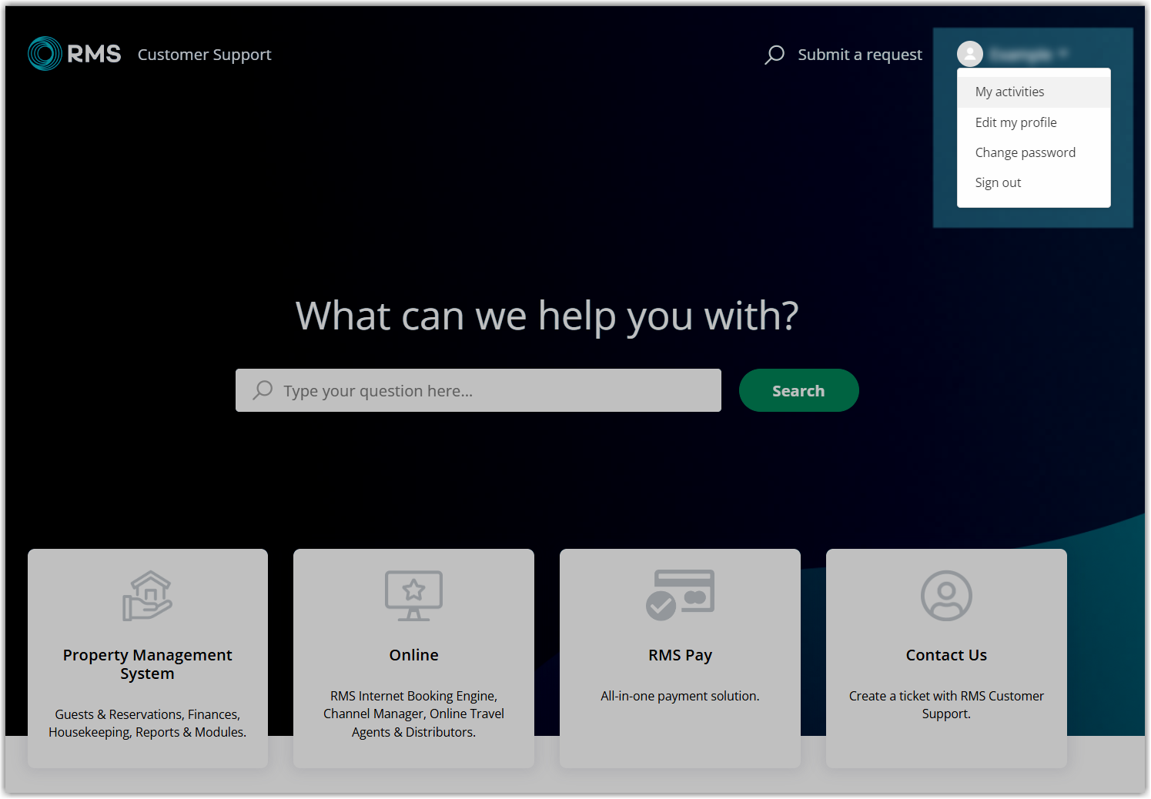Click 'All-in-one payment solution.' text
This screenshot has height=799, width=1151.
[x=680, y=696]
